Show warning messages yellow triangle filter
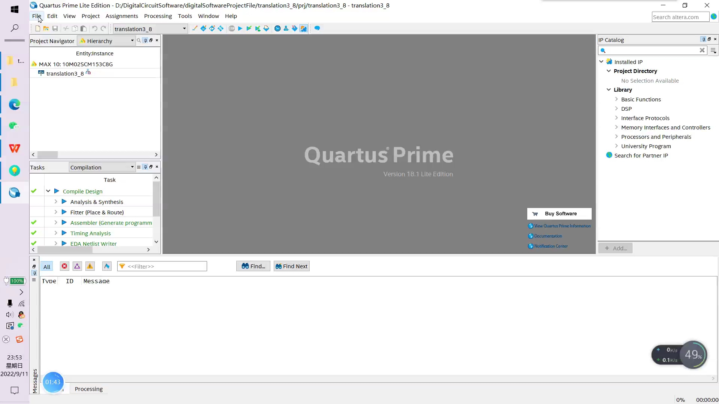 point(90,266)
